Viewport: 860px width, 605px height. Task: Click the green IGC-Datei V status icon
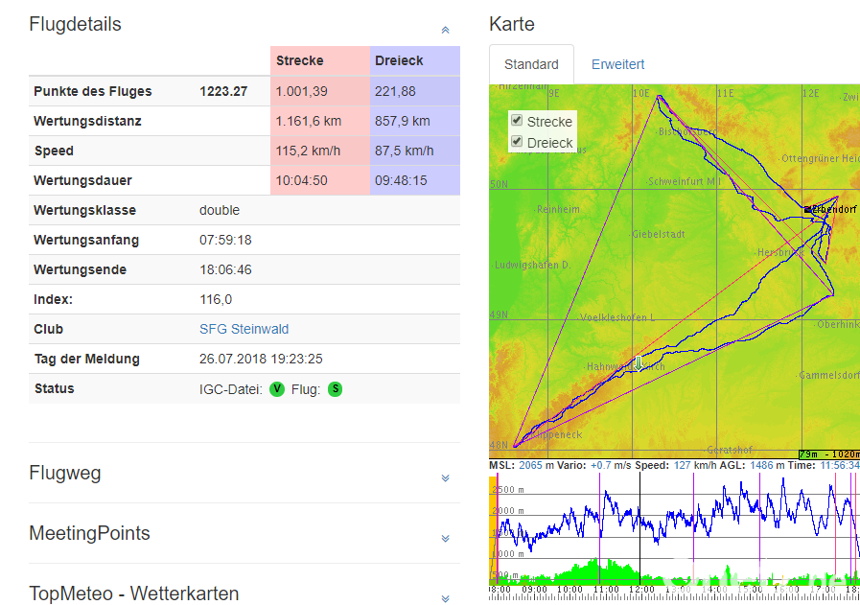coord(277,389)
